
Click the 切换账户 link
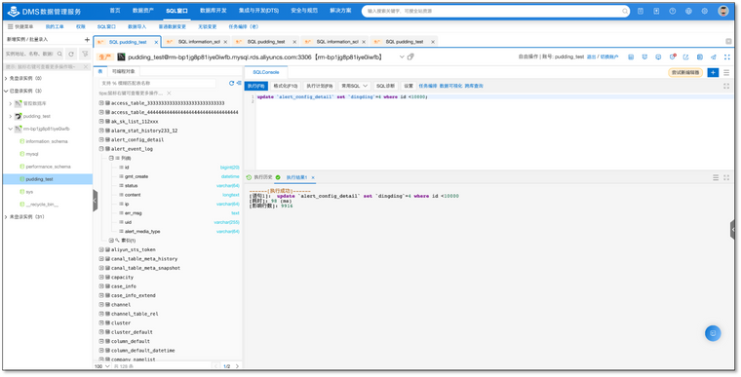pos(609,57)
